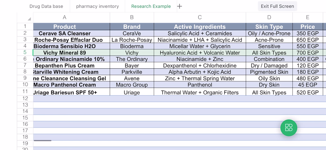Select column D header

pos(269,17)
